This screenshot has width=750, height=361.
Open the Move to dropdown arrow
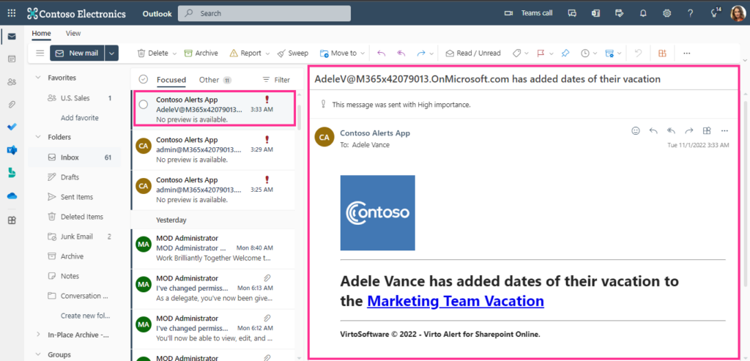click(x=363, y=53)
